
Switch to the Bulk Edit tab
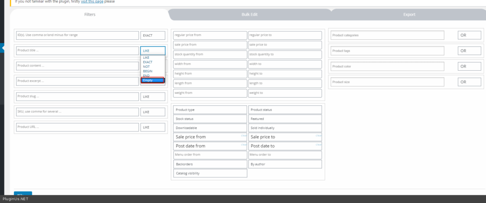point(250,15)
